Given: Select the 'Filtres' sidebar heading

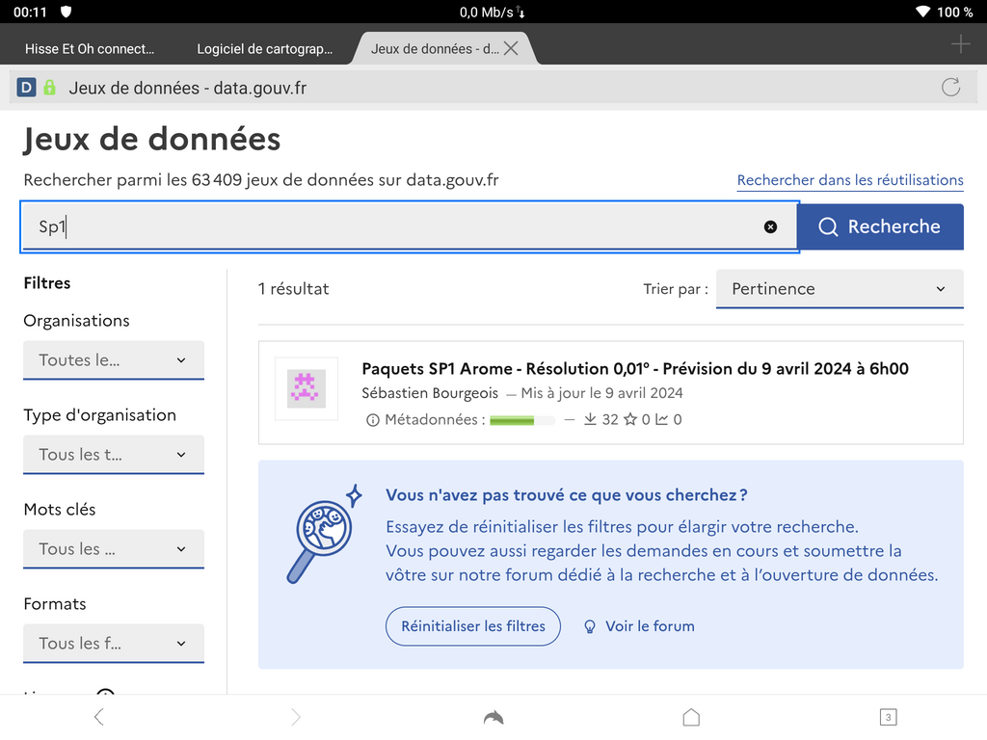Looking at the screenshot, I should pyautogui.click(x=47, y=283).
